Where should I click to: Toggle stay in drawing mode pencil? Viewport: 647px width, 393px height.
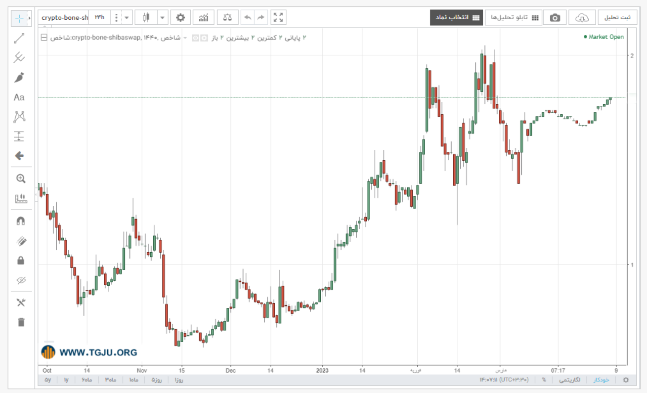coord(21,241)
